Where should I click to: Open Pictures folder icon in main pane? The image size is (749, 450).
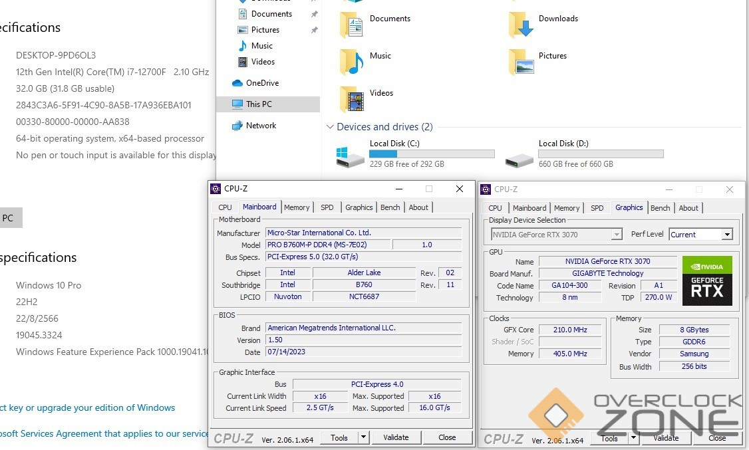(x=521, y=62)
